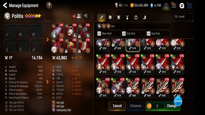205x115 pixels.
Task: Select the highlighted 515 attack sword item
Action: click(133, 45)
